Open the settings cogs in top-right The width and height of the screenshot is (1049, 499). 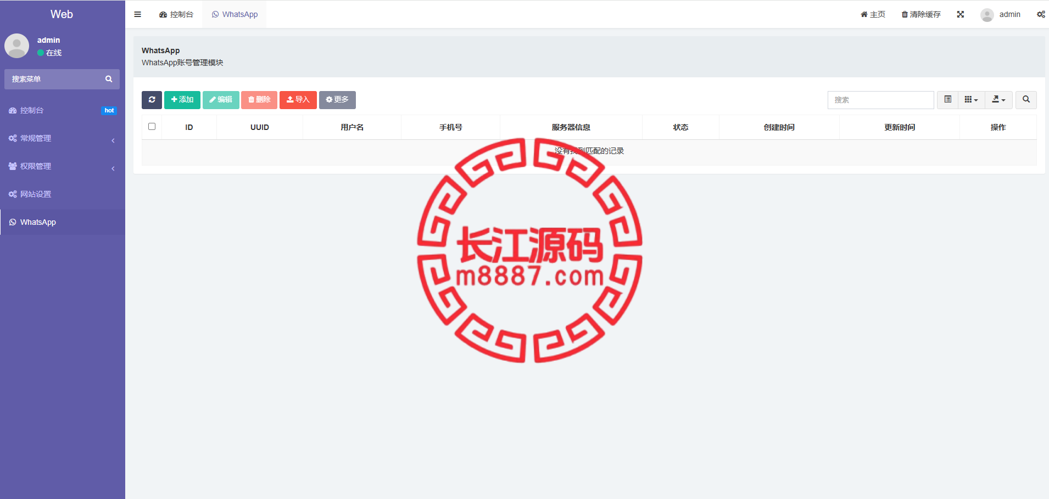[x=1041, y=14]
